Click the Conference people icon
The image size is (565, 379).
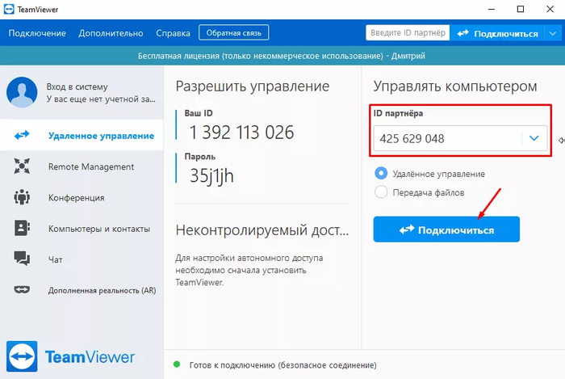pyautogui.click(x=22, y=197)
